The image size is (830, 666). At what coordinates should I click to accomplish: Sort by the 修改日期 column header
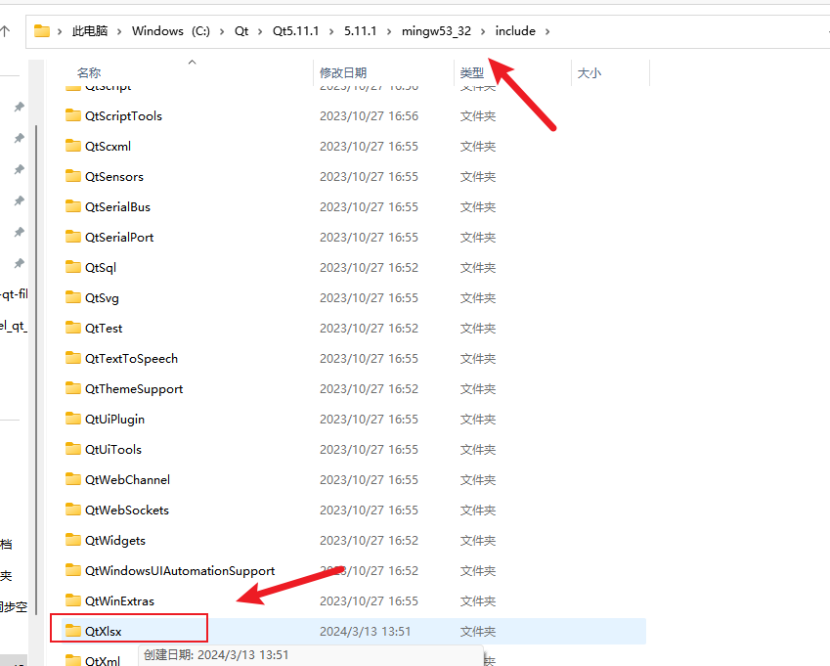[343, 72]
